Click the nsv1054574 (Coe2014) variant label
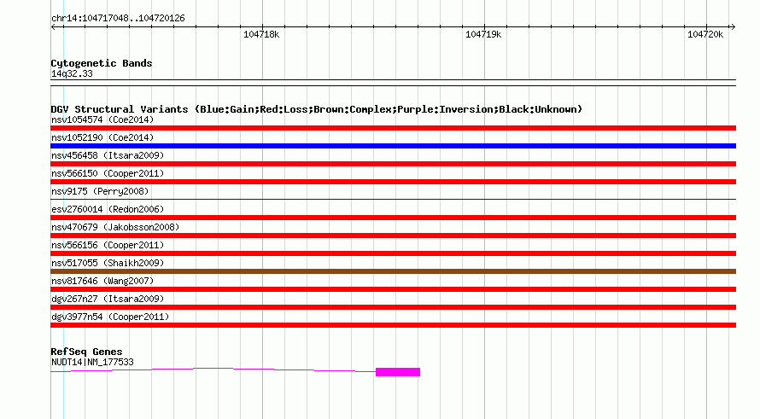Screen dimensions: 760x419 pyautogui.click(x=102, y=119)
